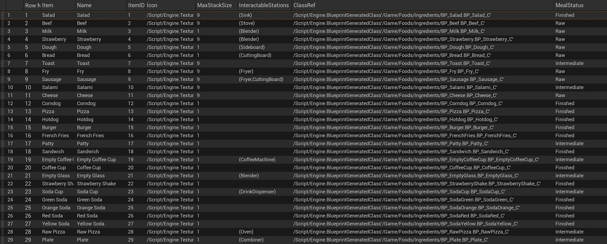
Task: Sort by the InteractableStations column header
Action: 264,5
